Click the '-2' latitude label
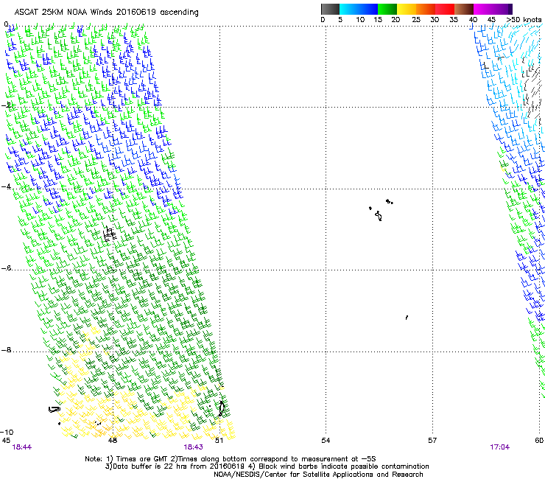The height and width of the screenshot is (479, 545). click(6, 105)
